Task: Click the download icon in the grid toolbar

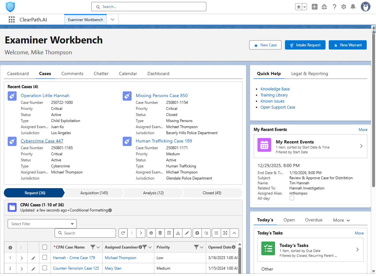Action: (x=178, y=233)
